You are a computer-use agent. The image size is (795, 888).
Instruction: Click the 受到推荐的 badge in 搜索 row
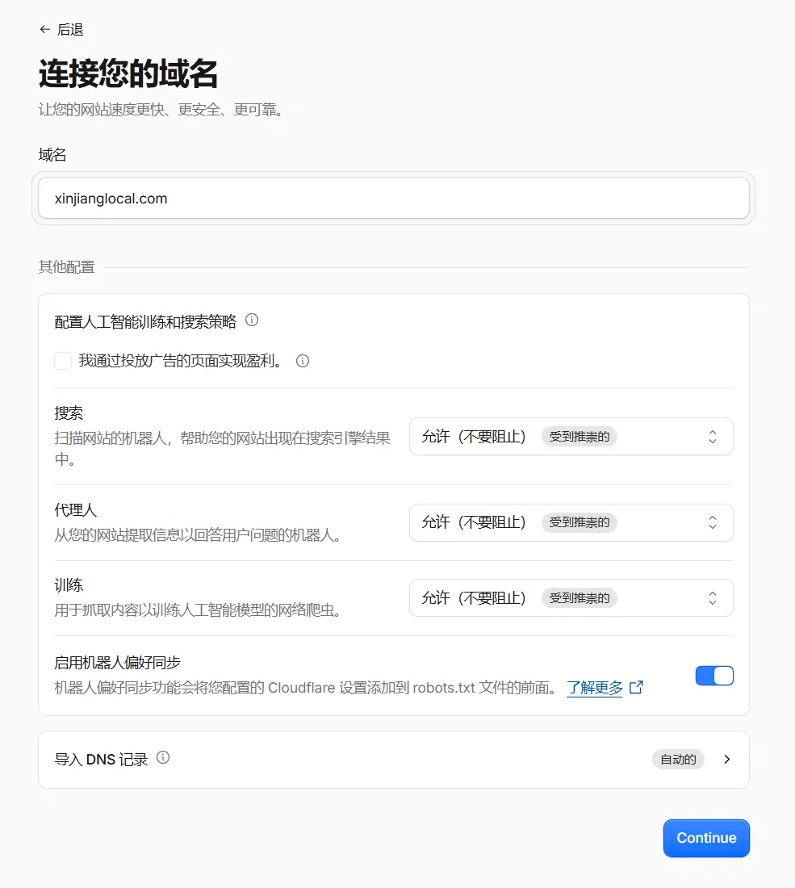click(580, 437)
